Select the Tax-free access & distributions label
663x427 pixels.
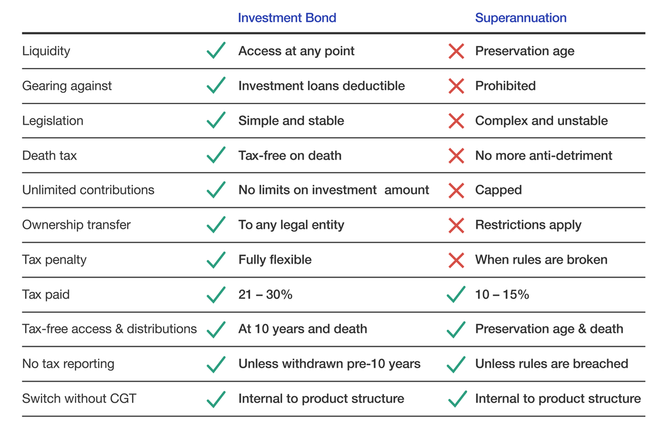click(x=109, y=329)
